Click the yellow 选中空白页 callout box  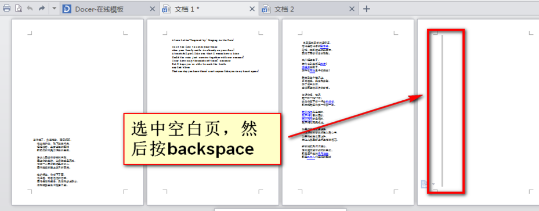pos(202,139)
